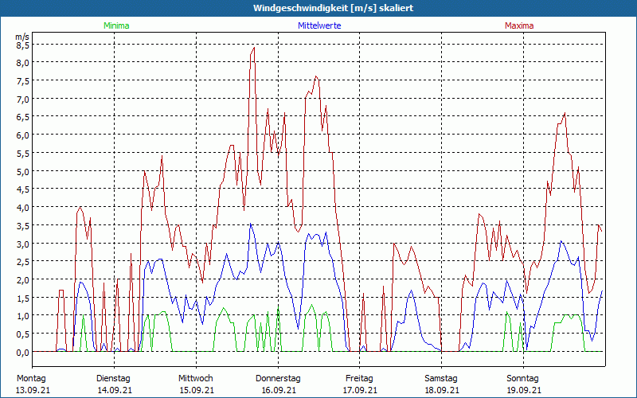Click the 'Dienstag' day label
The height and width of the screenshot is (398, 637).
tap(113, 379)
